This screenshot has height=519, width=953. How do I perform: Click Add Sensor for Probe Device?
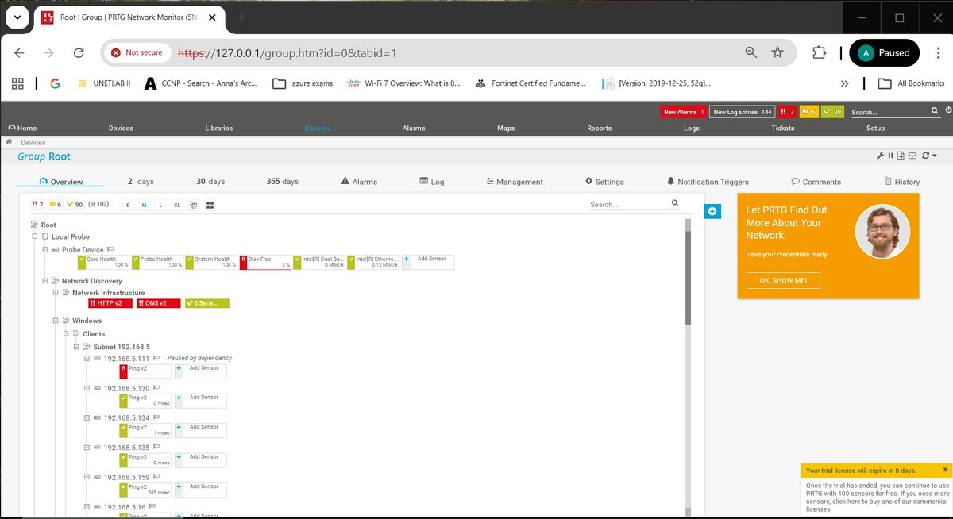(x=428, y=263)
